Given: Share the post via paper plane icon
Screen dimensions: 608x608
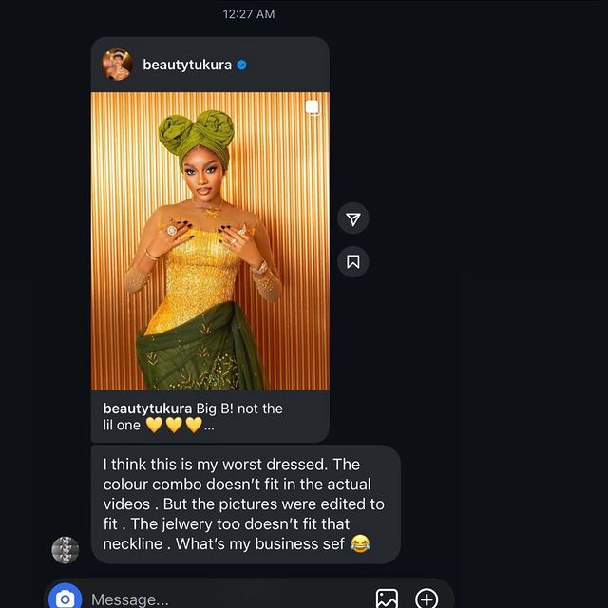Looking at the screenshot, I should click(x=353, y=219).
